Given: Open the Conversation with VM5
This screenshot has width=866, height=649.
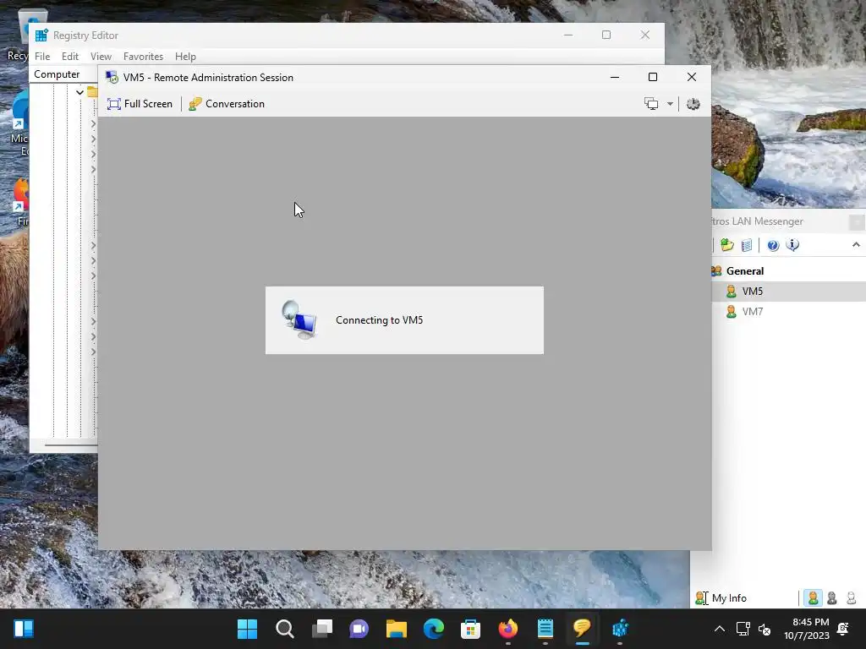Looking at the screenshot, I should tap(227, 104).
